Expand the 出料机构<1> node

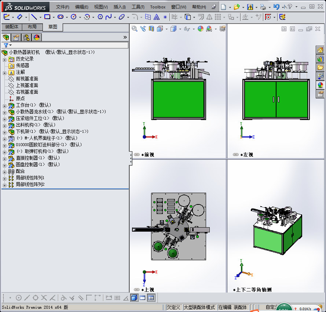coord(4,126)
